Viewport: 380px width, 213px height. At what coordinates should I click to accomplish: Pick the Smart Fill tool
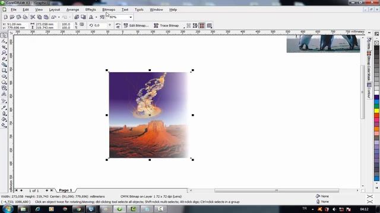click(4, 64)
